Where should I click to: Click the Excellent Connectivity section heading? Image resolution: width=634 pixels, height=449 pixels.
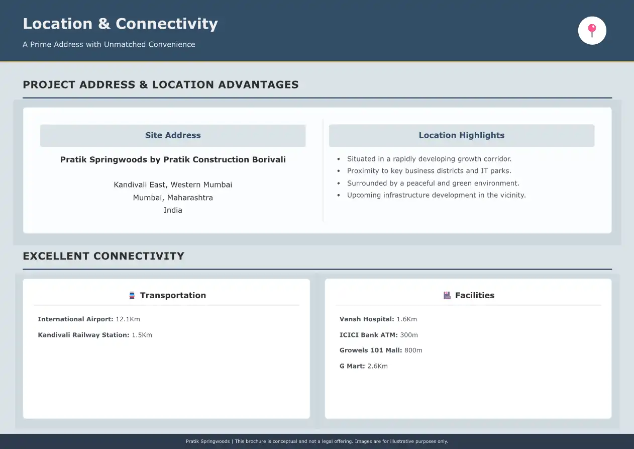[x=103, y=256]
